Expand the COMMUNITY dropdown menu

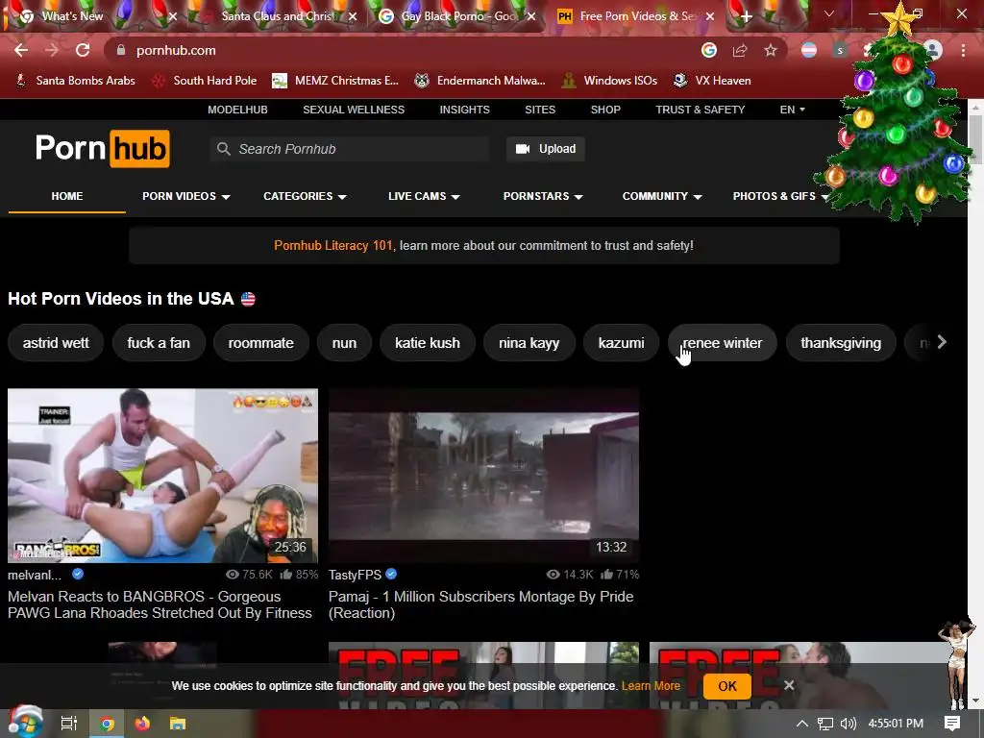click(x=662, y=196)
